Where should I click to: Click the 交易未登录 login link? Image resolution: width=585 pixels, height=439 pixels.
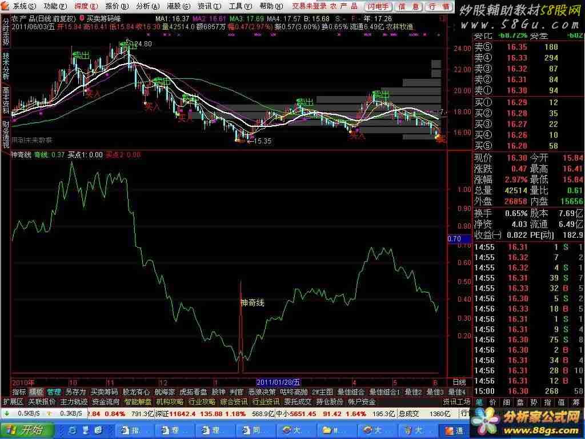point(309,6)
